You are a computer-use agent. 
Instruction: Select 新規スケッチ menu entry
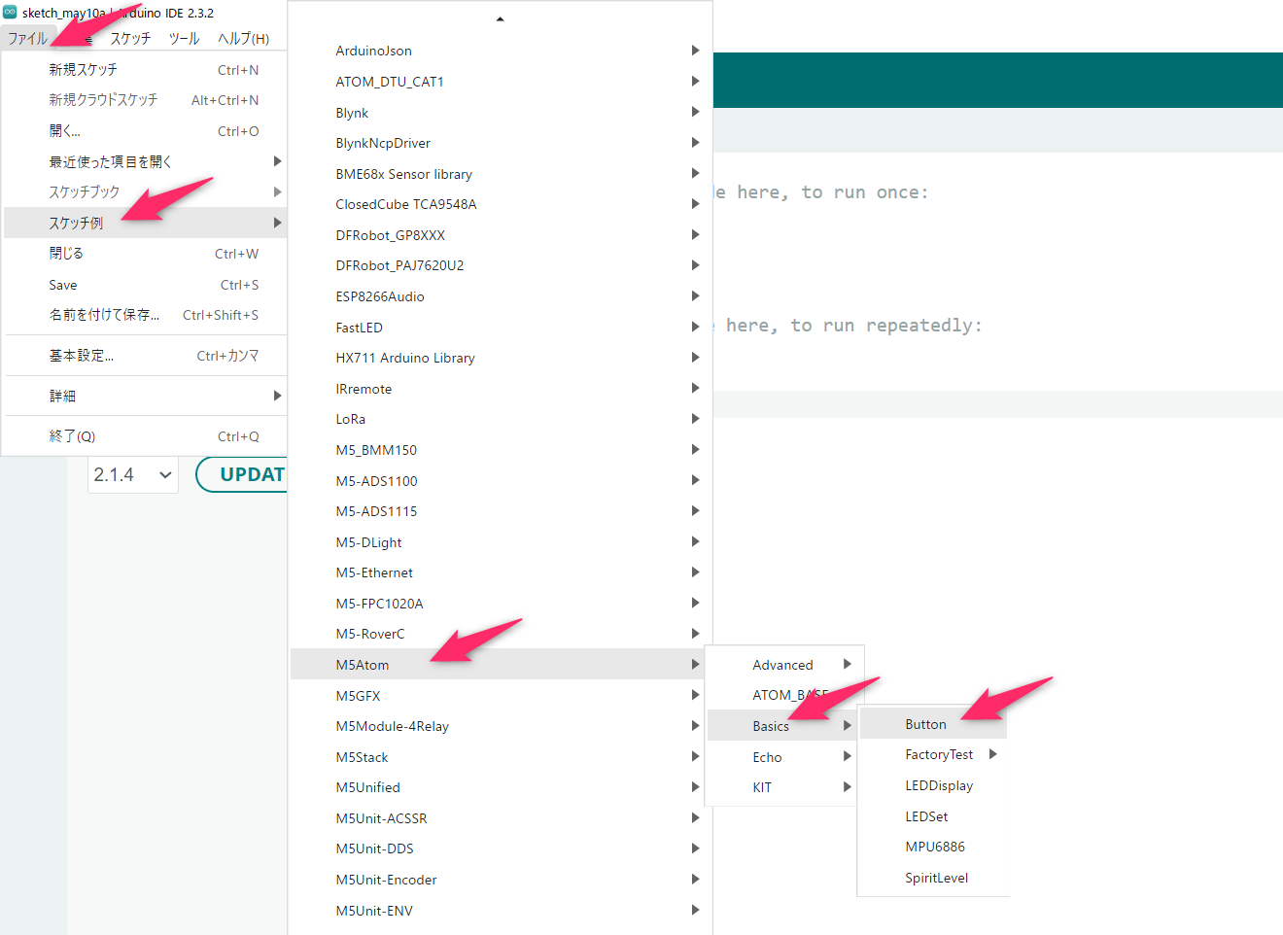tap(146, 70)
